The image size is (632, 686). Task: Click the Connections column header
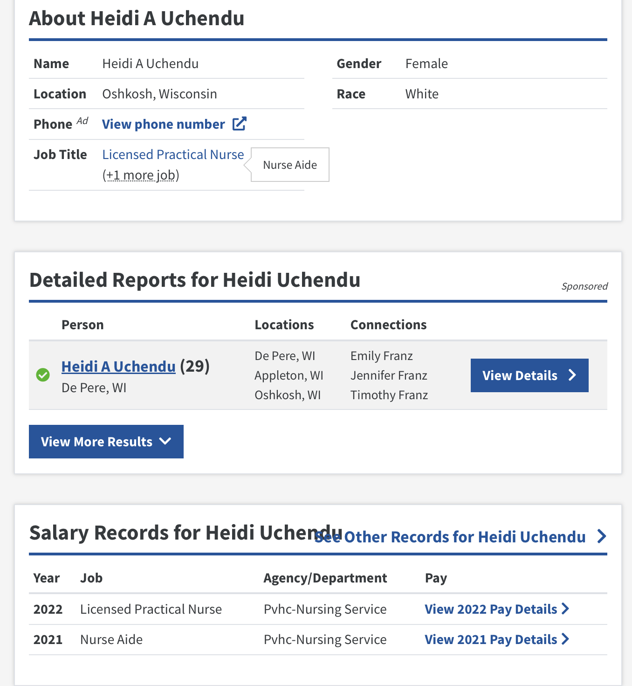coord(389,325)
